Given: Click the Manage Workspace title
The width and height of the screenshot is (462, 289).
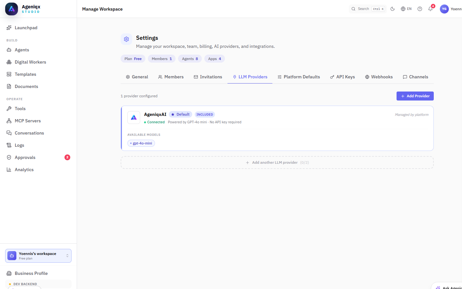Looking at the screenshot, I should (102, 9).
